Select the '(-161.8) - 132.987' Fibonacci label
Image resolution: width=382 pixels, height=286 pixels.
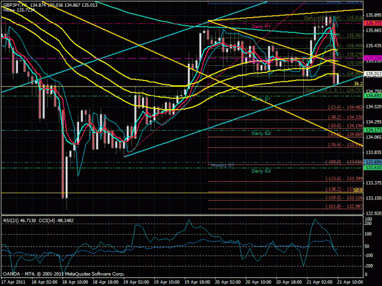[344, 206]
